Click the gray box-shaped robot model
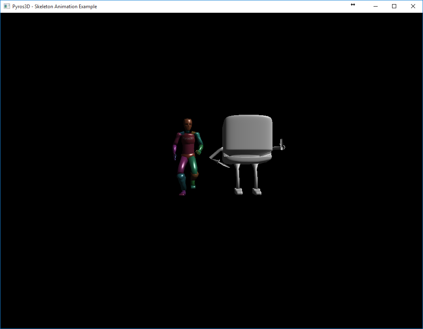The width and height of the screenshot is (423, 329). [248, 155]
